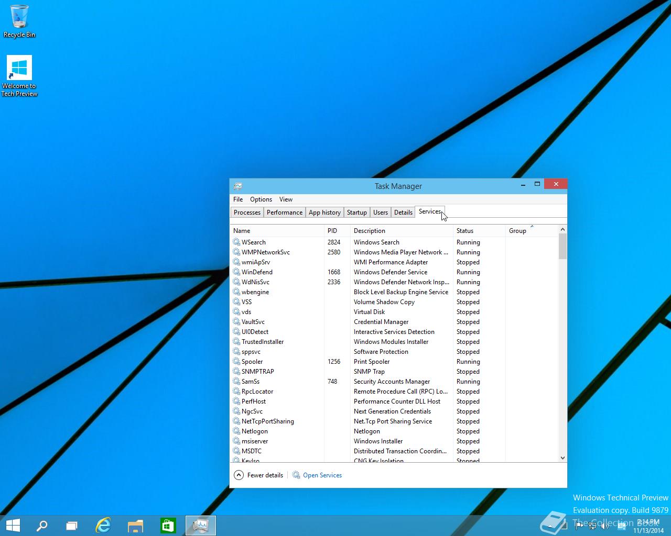Click the scrollbar down arrow
The width and height of the screenshot is (671, 536).
(562, 457)
